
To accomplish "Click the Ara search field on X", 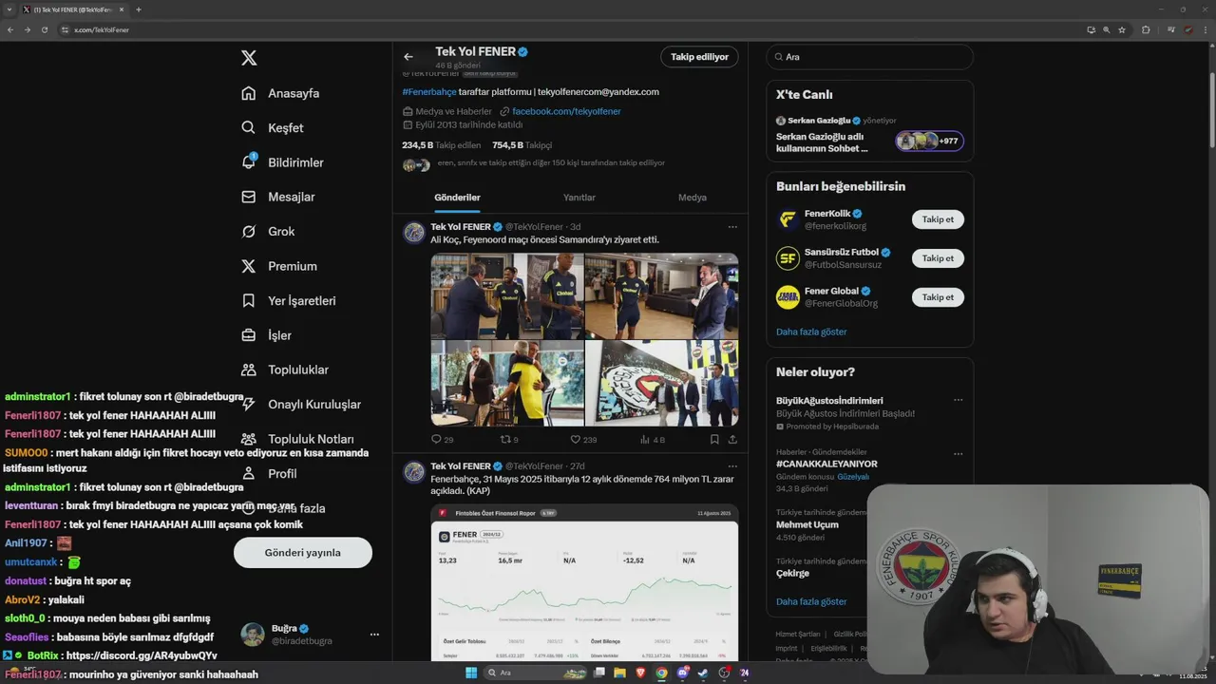I will coord(869,57).
